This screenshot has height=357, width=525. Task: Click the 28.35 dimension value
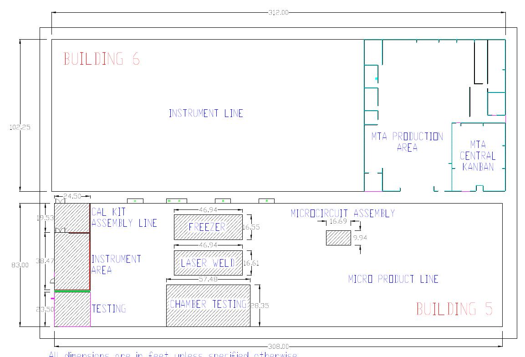(x=260, y=306)
